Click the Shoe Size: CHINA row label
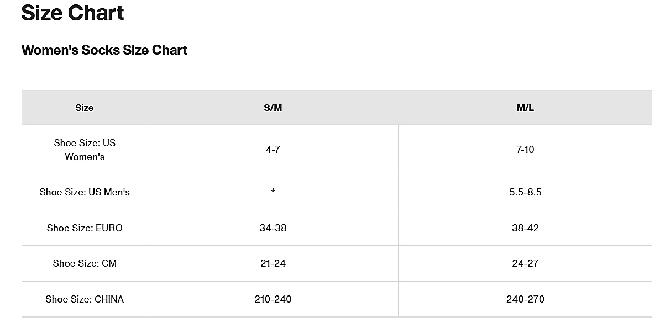The height and width of the screenshot is (328, 665). (x=85, y=299)
